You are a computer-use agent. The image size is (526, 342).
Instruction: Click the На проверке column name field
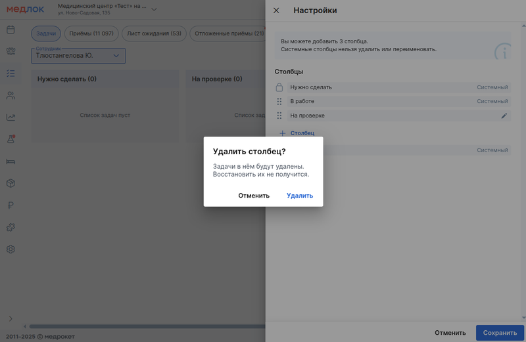399,116
